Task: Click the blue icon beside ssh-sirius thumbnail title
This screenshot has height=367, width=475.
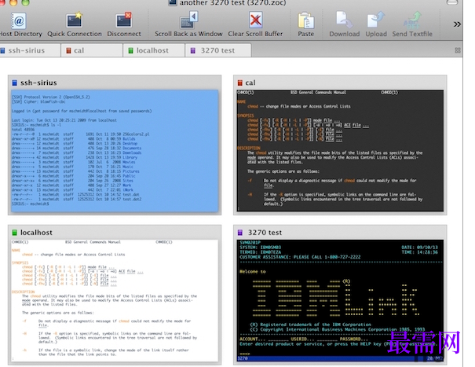Action: [14, 83]
